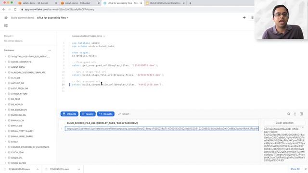Toggle the Query button
This screenshot has height=173, width=308.
[88, 114]
